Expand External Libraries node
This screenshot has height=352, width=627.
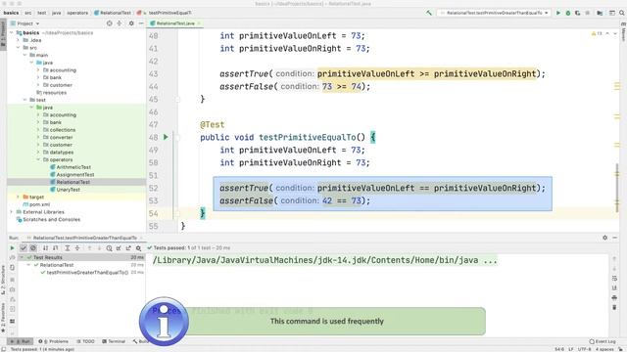point(12,212)
